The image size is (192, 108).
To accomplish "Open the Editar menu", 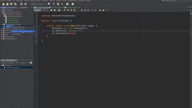I will pos(9,1).
